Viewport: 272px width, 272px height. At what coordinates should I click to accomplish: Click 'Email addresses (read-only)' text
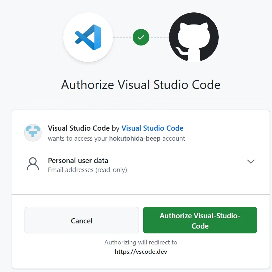pos(87,170)
